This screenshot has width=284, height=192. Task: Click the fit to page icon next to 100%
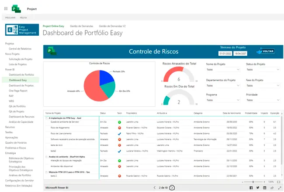(x=279, y=182)
